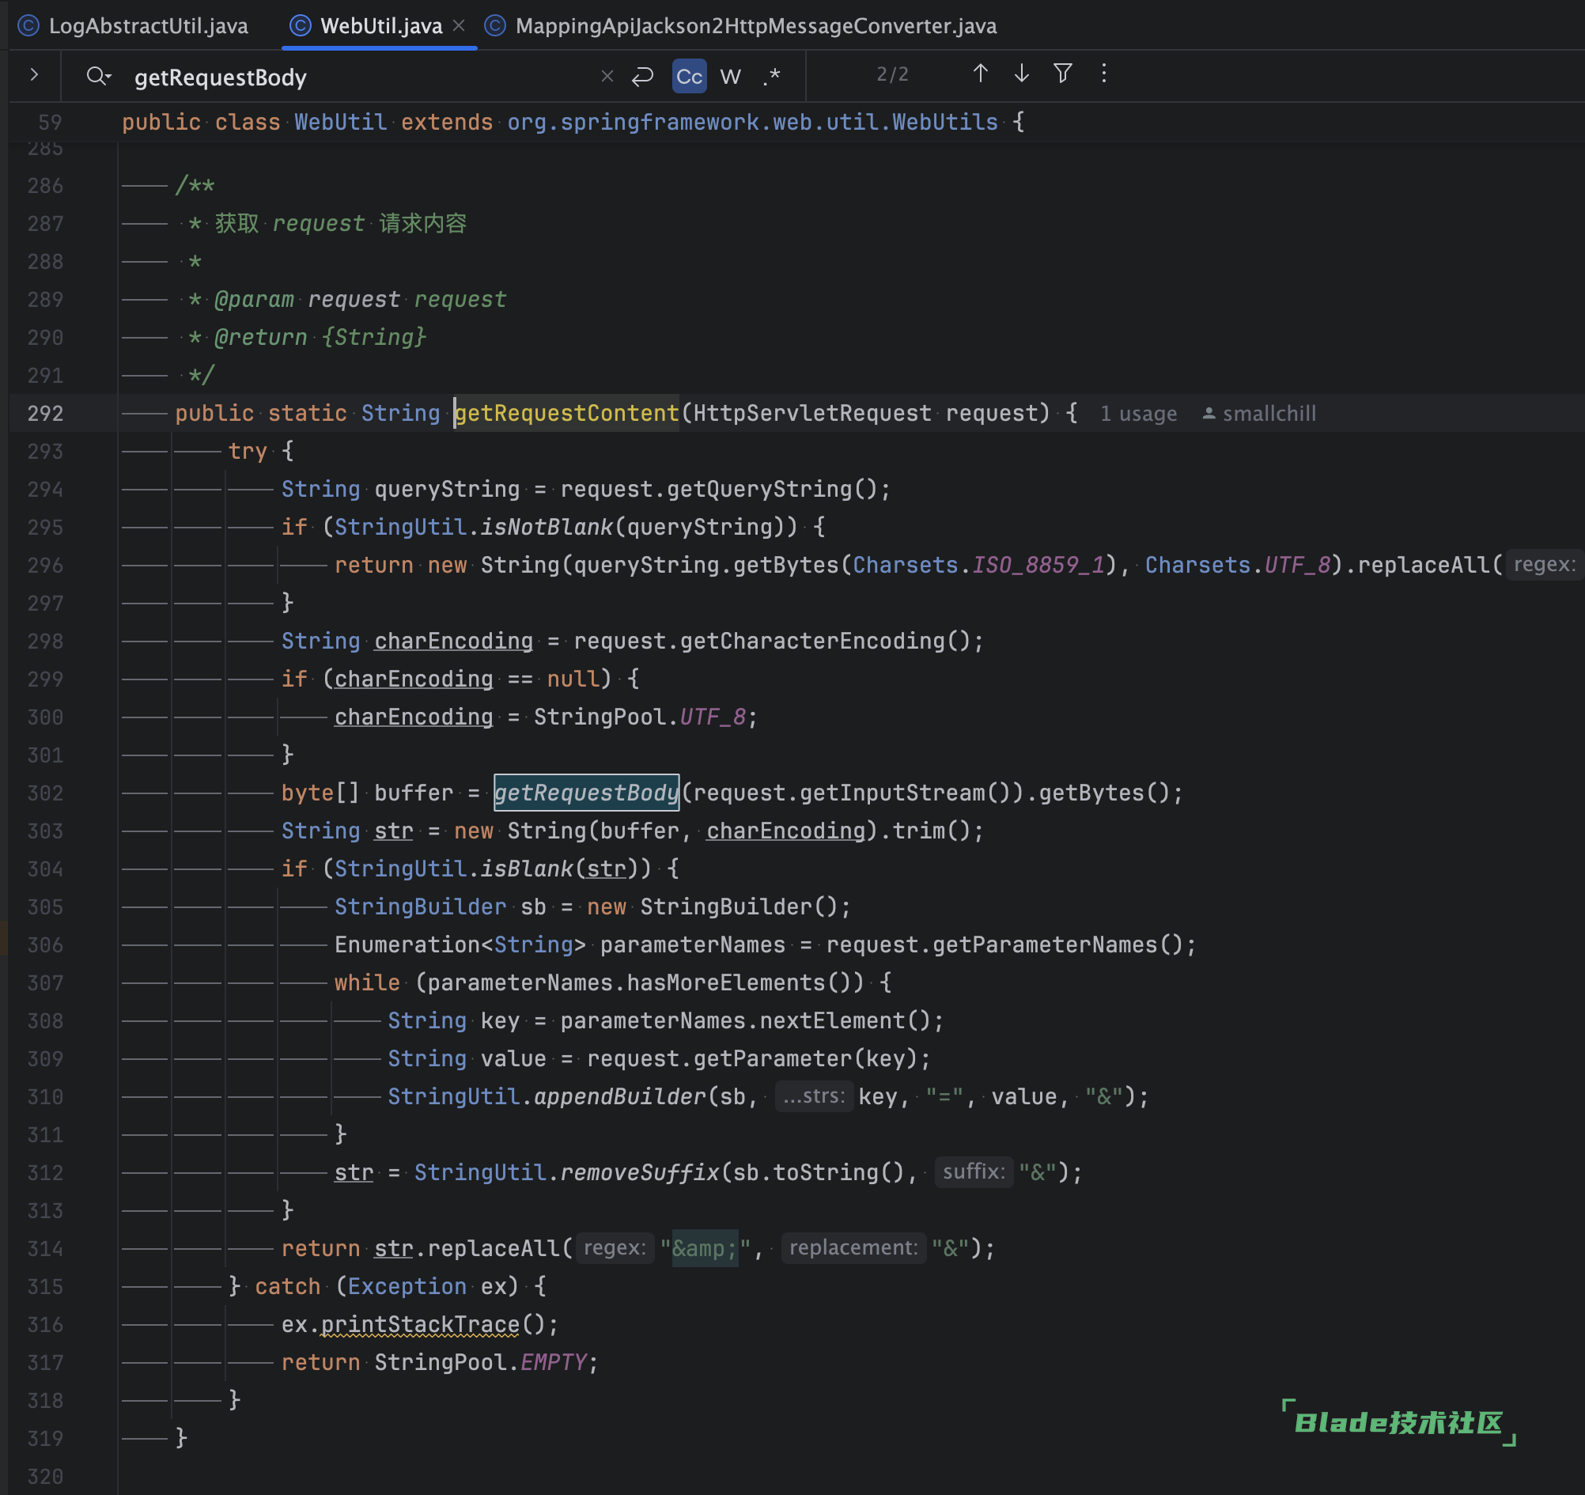
Task: Click line number 292 in gutter
Action: click(45, 413)
